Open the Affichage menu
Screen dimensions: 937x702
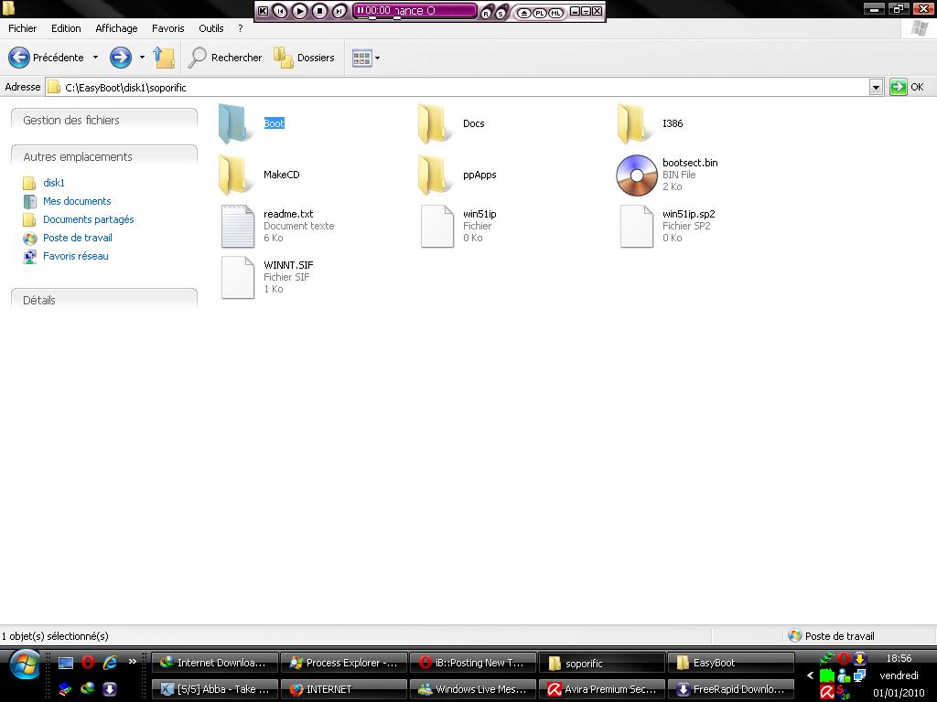click(x=116, y=28)
